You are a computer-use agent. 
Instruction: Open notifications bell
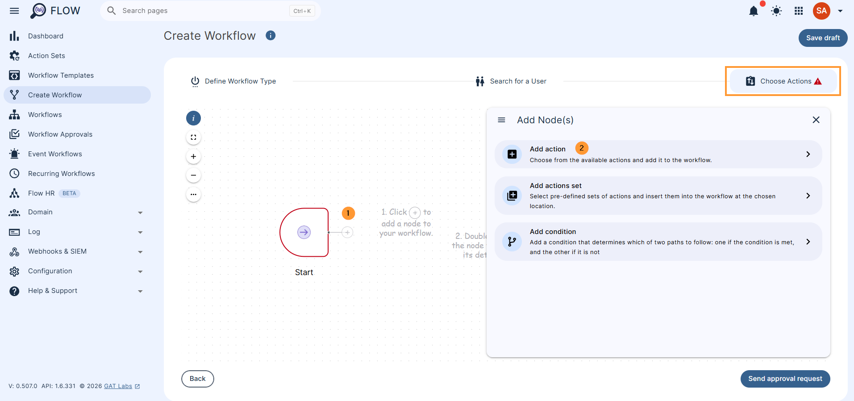(x=754, y=11)
